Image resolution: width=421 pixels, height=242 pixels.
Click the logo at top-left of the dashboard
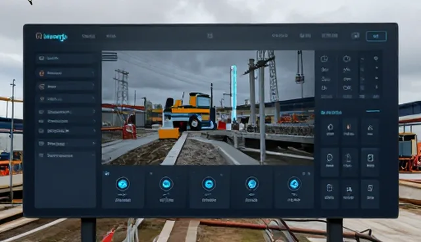coord(51,36)
